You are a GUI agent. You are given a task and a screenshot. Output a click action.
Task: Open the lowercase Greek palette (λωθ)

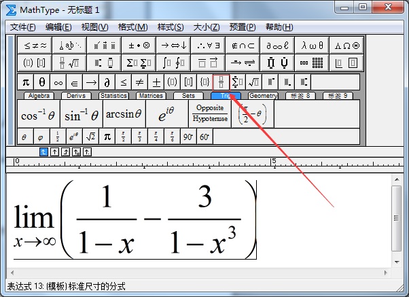tap(313, 46)
